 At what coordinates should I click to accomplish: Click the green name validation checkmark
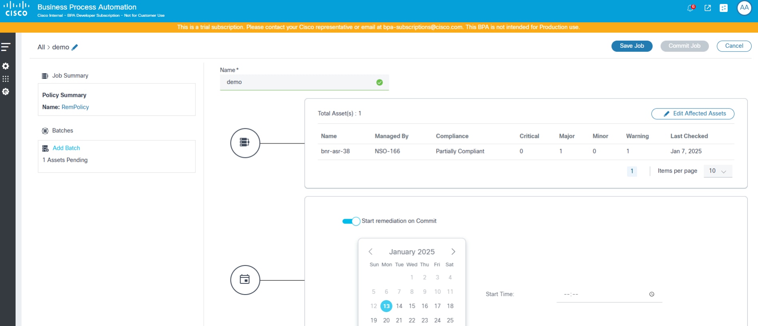tap(379, 82)
